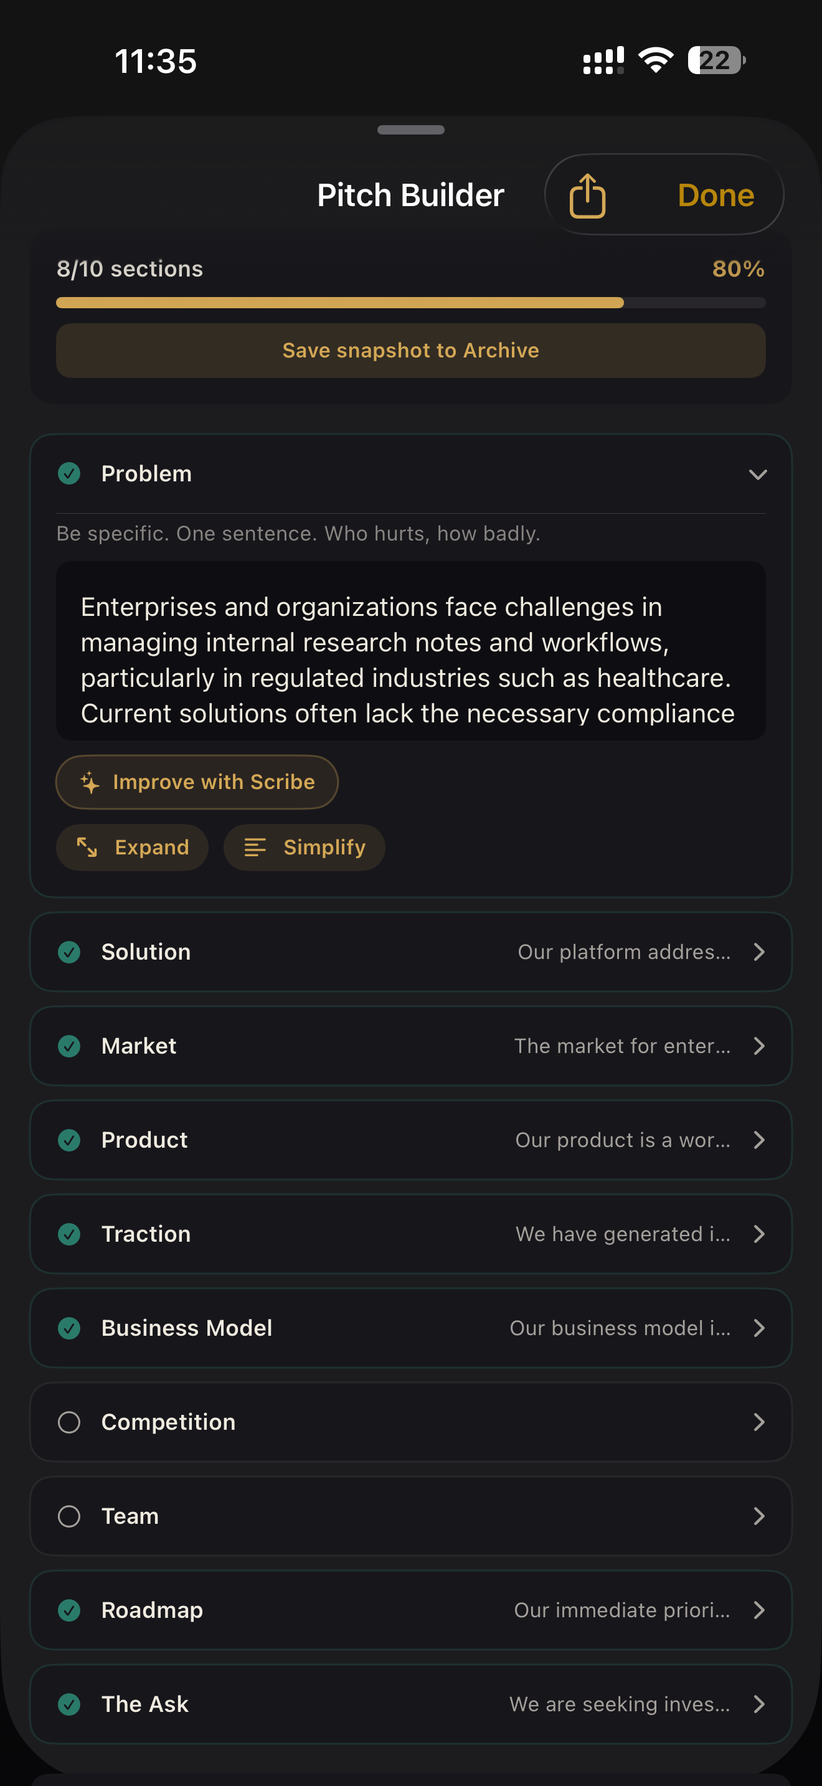Tap the empty circle next to Competition
The image size is (822, 1786).
click(x=69, y=1422)
